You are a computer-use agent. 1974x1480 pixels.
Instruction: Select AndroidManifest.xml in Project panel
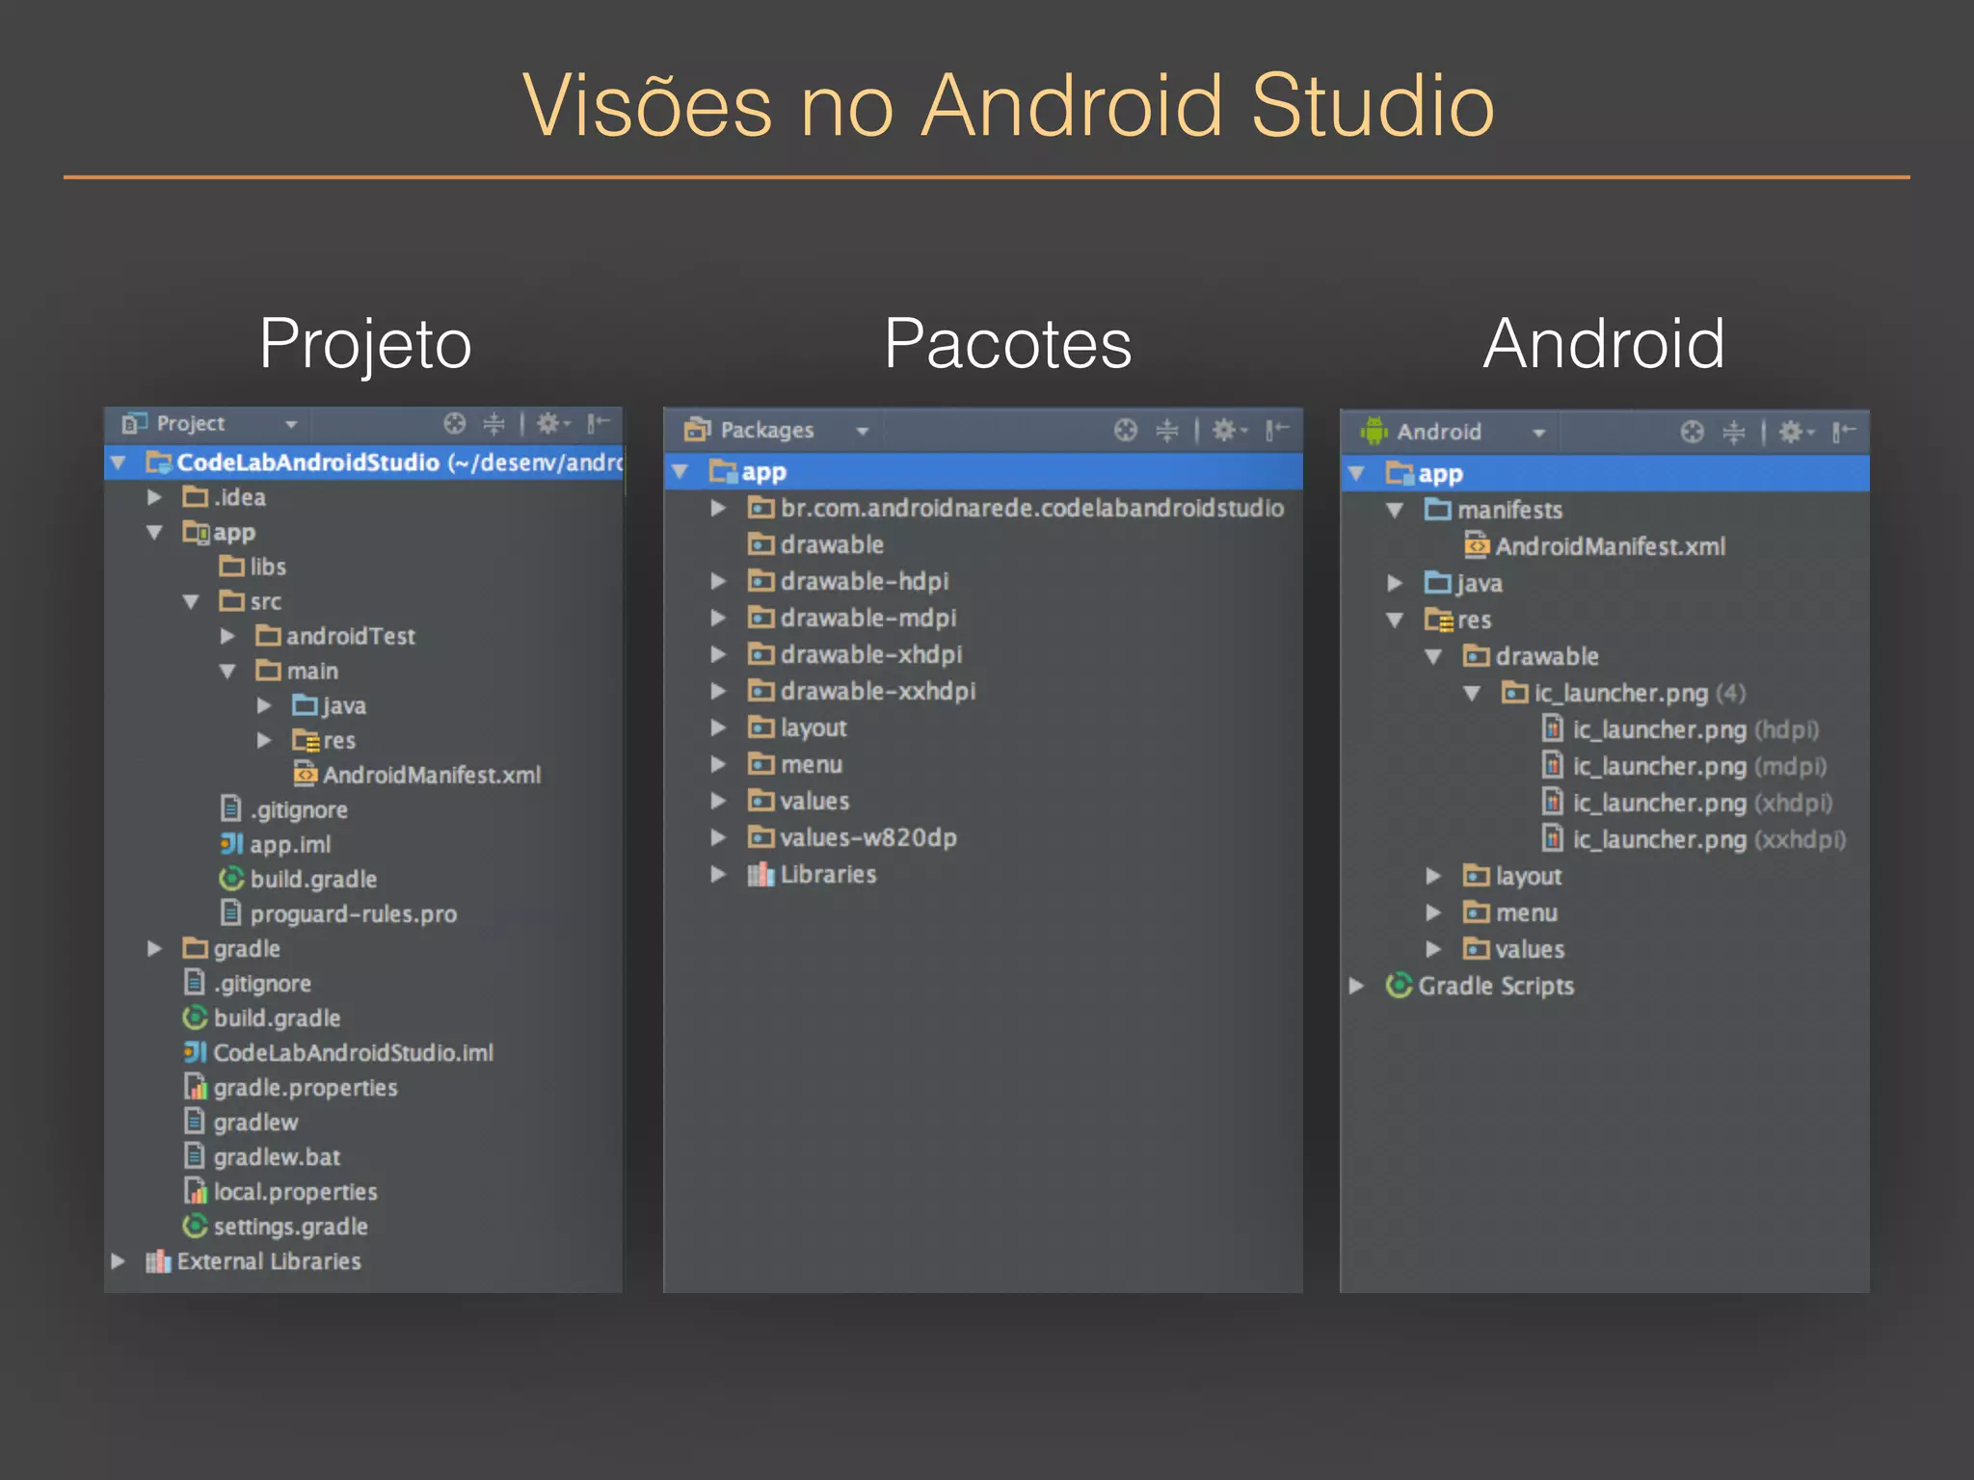(432, 775)
